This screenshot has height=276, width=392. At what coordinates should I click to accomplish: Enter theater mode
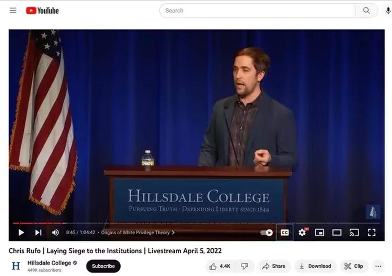pyautogui.click(x=337, y=233)
